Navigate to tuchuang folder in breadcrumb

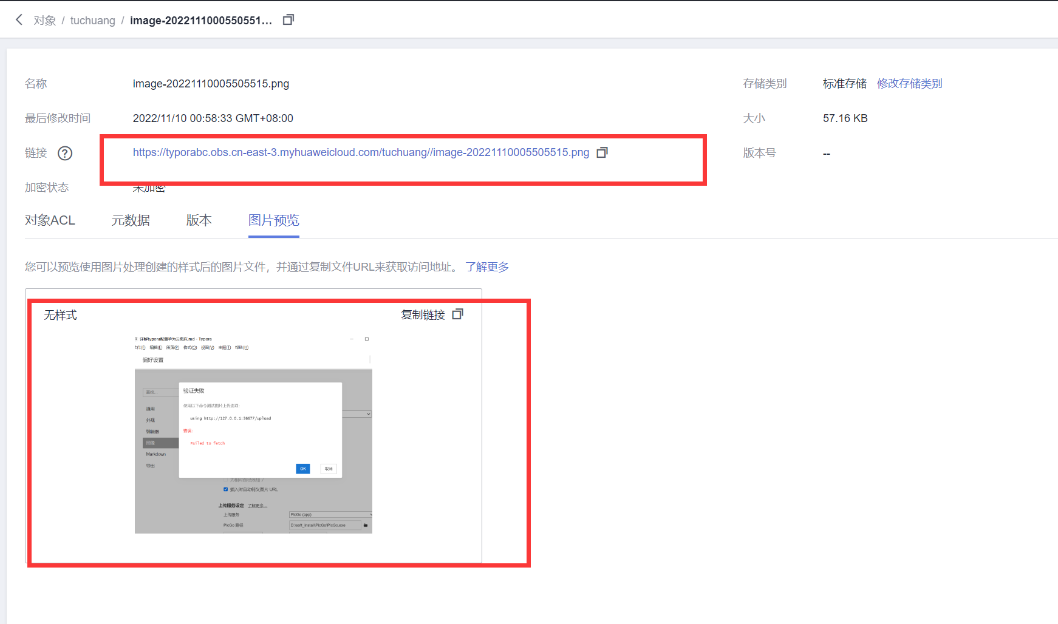point(92,21)
